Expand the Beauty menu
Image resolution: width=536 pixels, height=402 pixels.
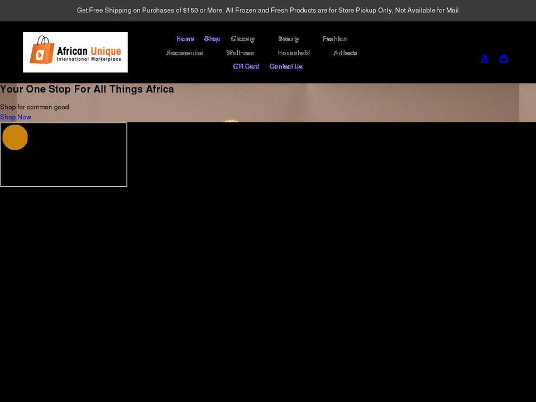click(289, 39)
